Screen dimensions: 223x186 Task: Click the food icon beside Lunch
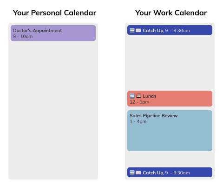(138, 96)
